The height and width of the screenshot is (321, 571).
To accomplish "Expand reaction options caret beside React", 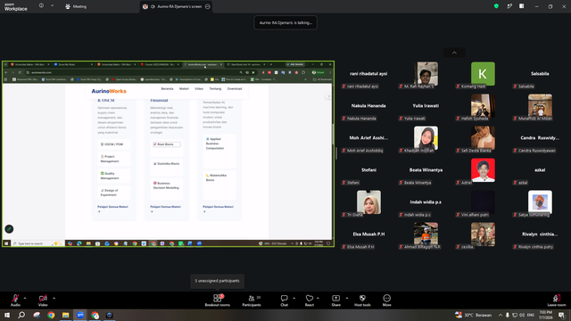I will (x=318, y=298).
